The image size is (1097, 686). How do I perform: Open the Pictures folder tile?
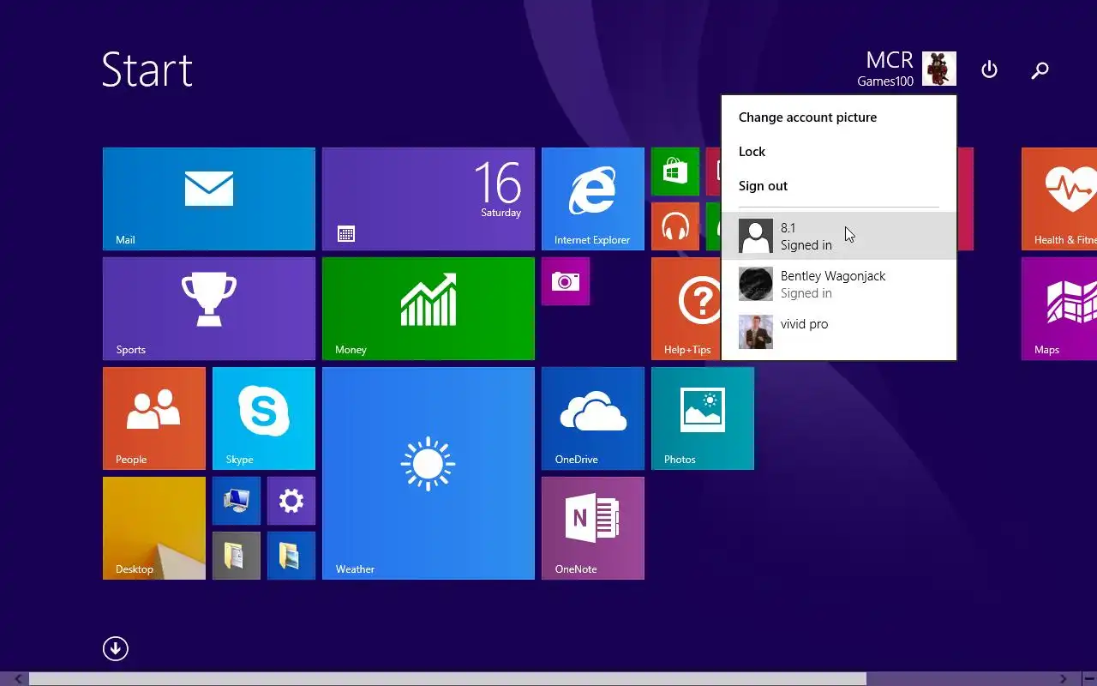291,556
